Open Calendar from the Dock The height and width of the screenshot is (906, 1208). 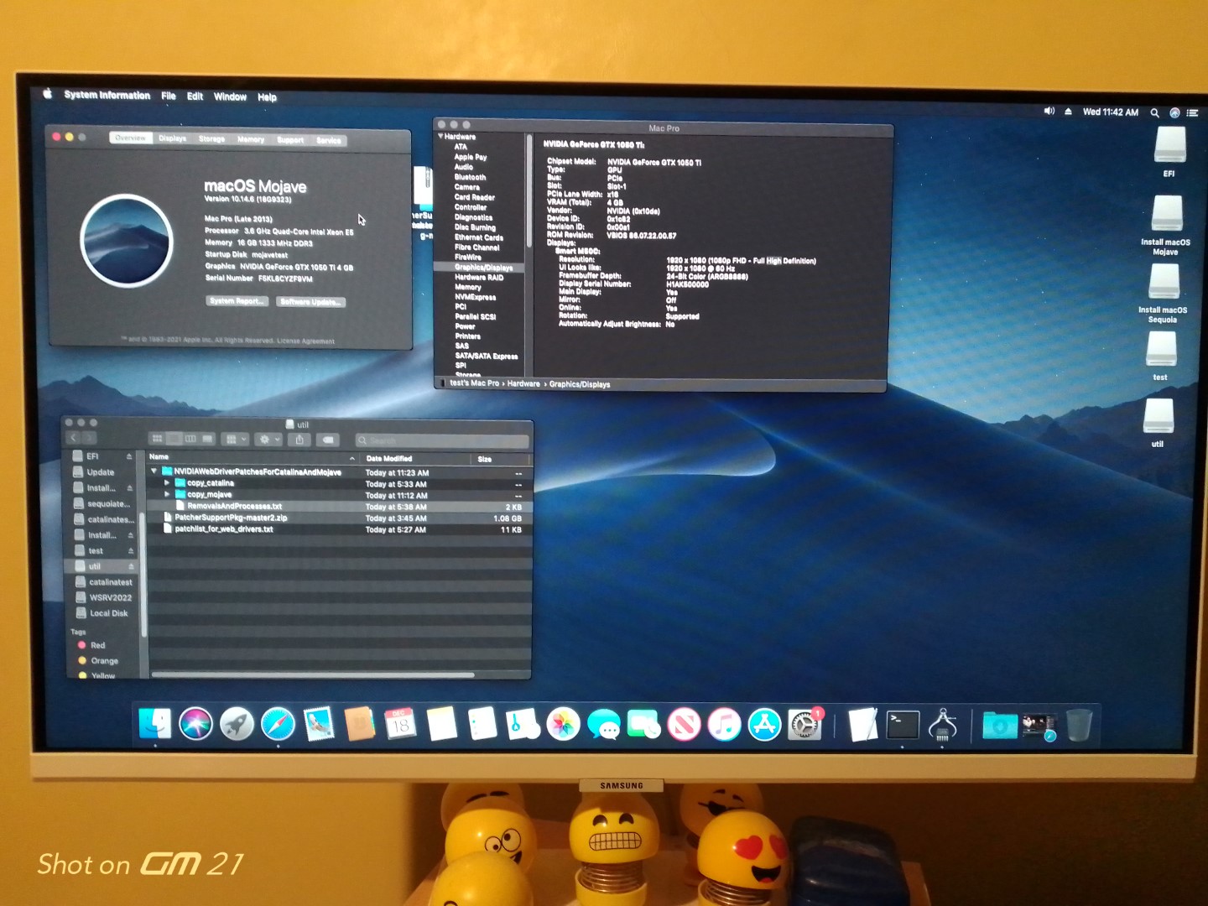[x=401, y=724]
